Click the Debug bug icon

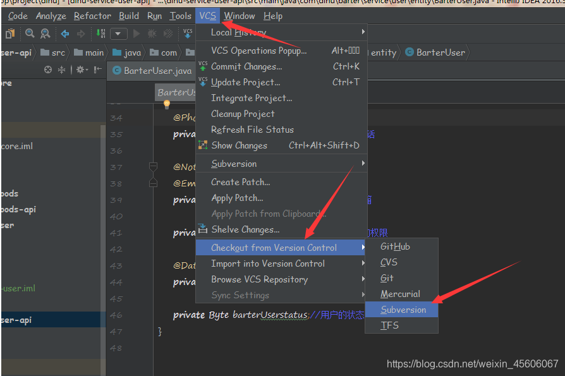point(152,34)
